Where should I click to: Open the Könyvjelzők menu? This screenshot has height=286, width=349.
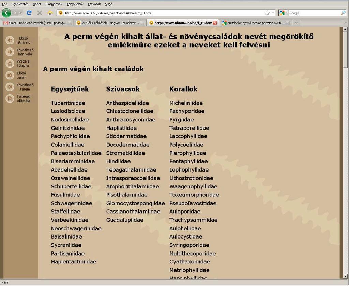[75, 4]
